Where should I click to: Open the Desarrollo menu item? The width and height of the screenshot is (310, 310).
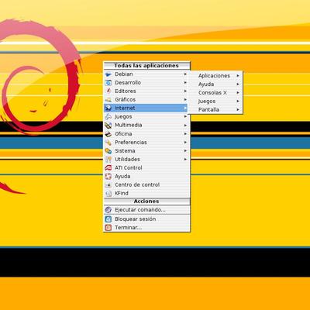146,83
